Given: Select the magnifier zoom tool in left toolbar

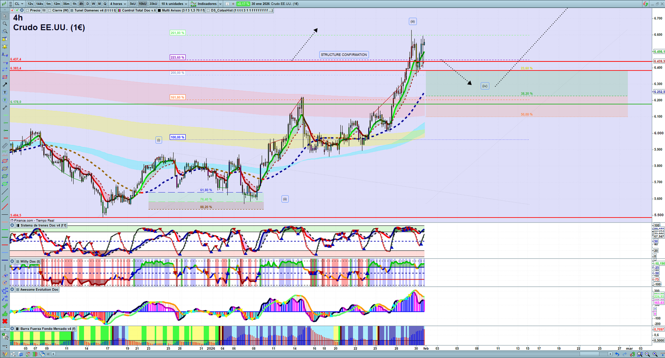Looking at the screenshot, I should point(5,24).
